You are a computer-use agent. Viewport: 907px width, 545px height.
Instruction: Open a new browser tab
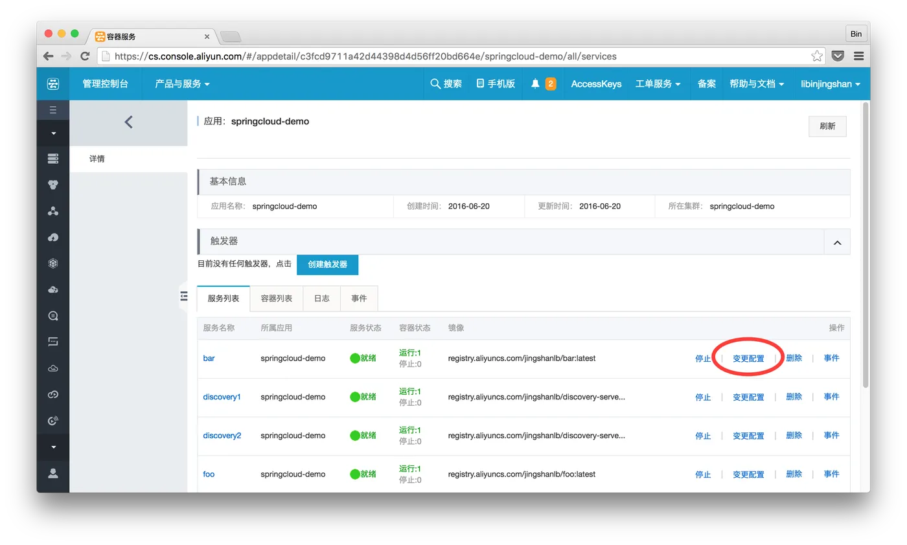coord(231,37)
